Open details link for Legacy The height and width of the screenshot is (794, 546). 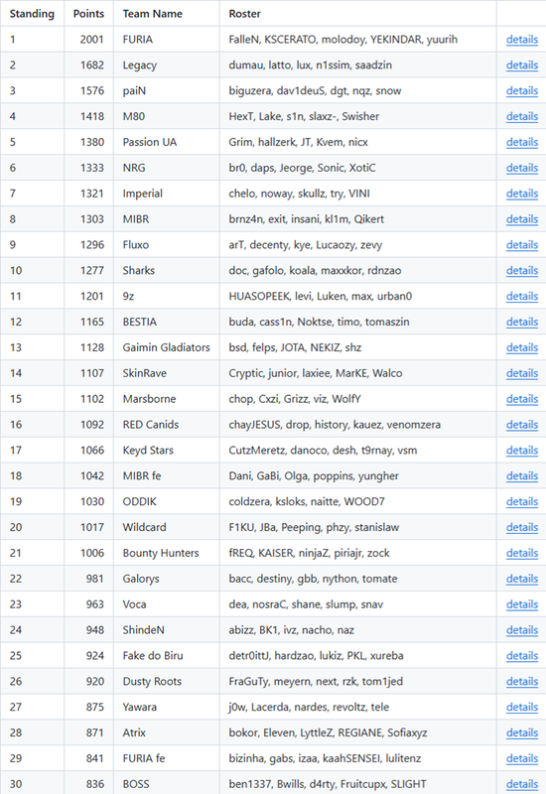[522, 66]
